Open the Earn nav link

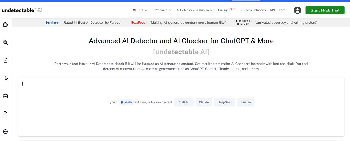[x=282, y=10]
